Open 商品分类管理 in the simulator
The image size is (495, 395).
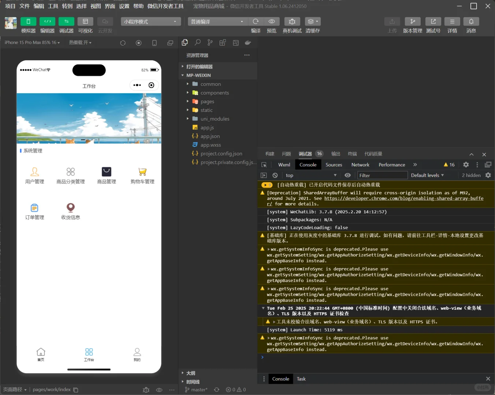[x=70, y=176]
